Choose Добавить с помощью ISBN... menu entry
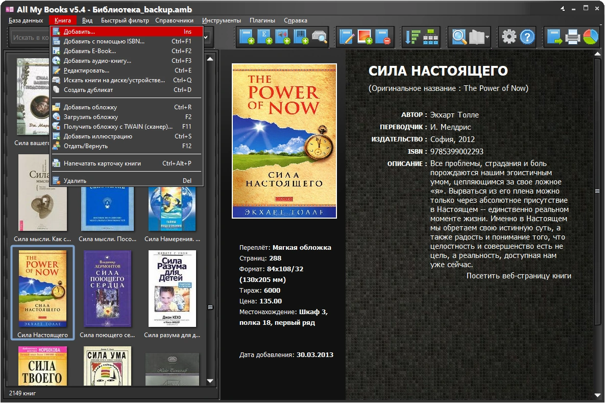This screenshot has width=605, height=403. (127, 41)
